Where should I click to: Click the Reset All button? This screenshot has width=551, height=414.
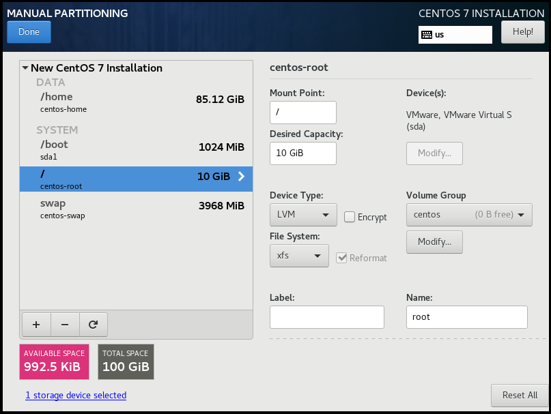[x=520, y=396]
